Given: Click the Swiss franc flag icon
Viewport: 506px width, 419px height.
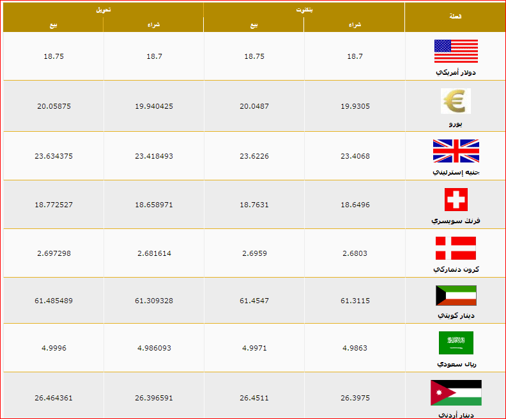Looking at the screenshot, I should click(x=456, y=200).
